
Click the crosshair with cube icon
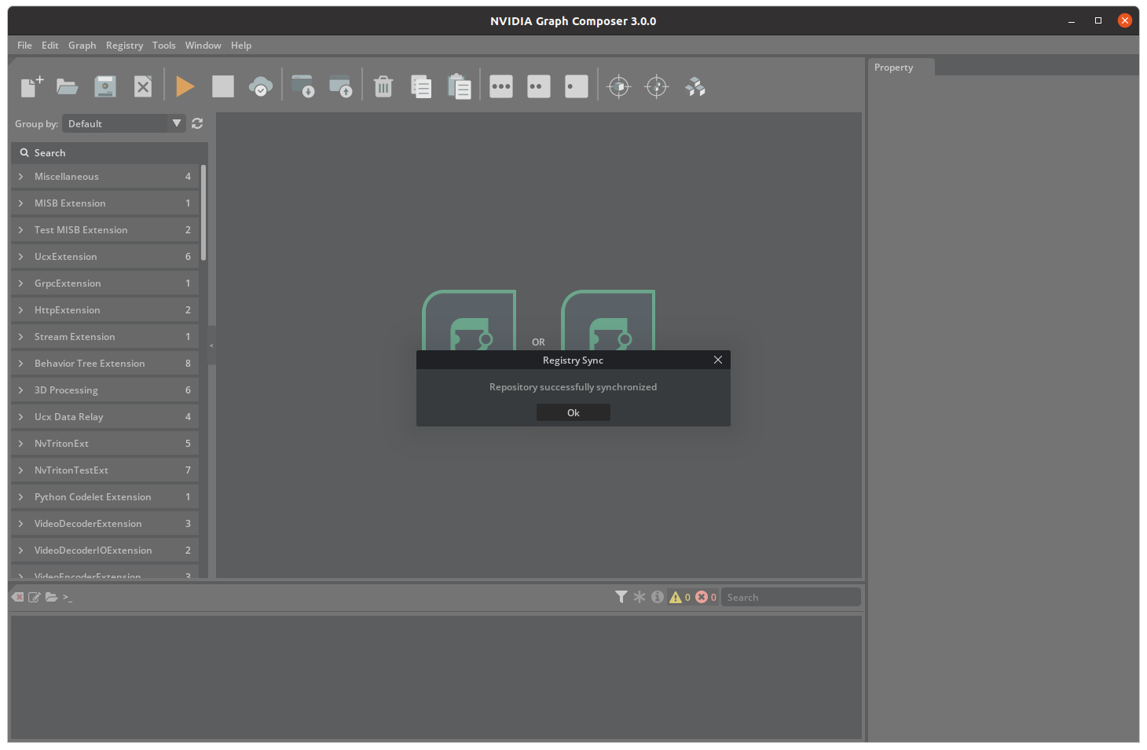[619, 86]
